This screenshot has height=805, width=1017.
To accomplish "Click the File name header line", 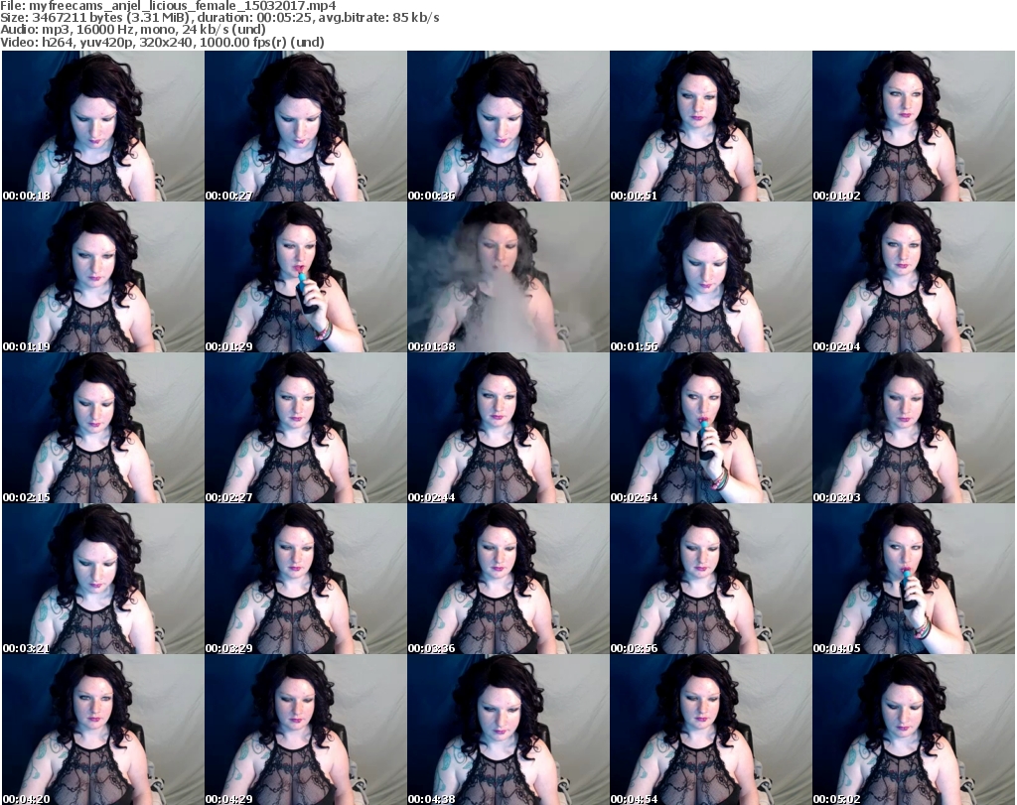I will (x=168, y=6).
